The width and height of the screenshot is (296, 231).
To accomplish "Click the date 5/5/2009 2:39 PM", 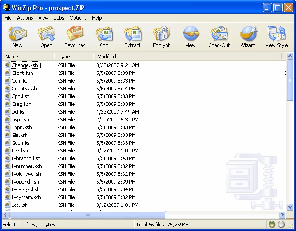I will click(x=116, y=182).
